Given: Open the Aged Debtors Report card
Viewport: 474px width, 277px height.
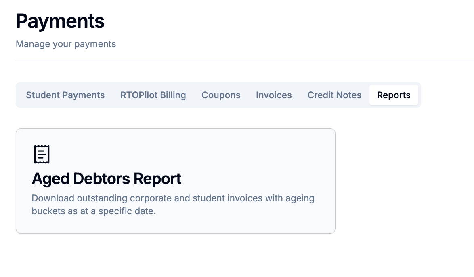Looking at the screenshot, I should click(176, 181).
